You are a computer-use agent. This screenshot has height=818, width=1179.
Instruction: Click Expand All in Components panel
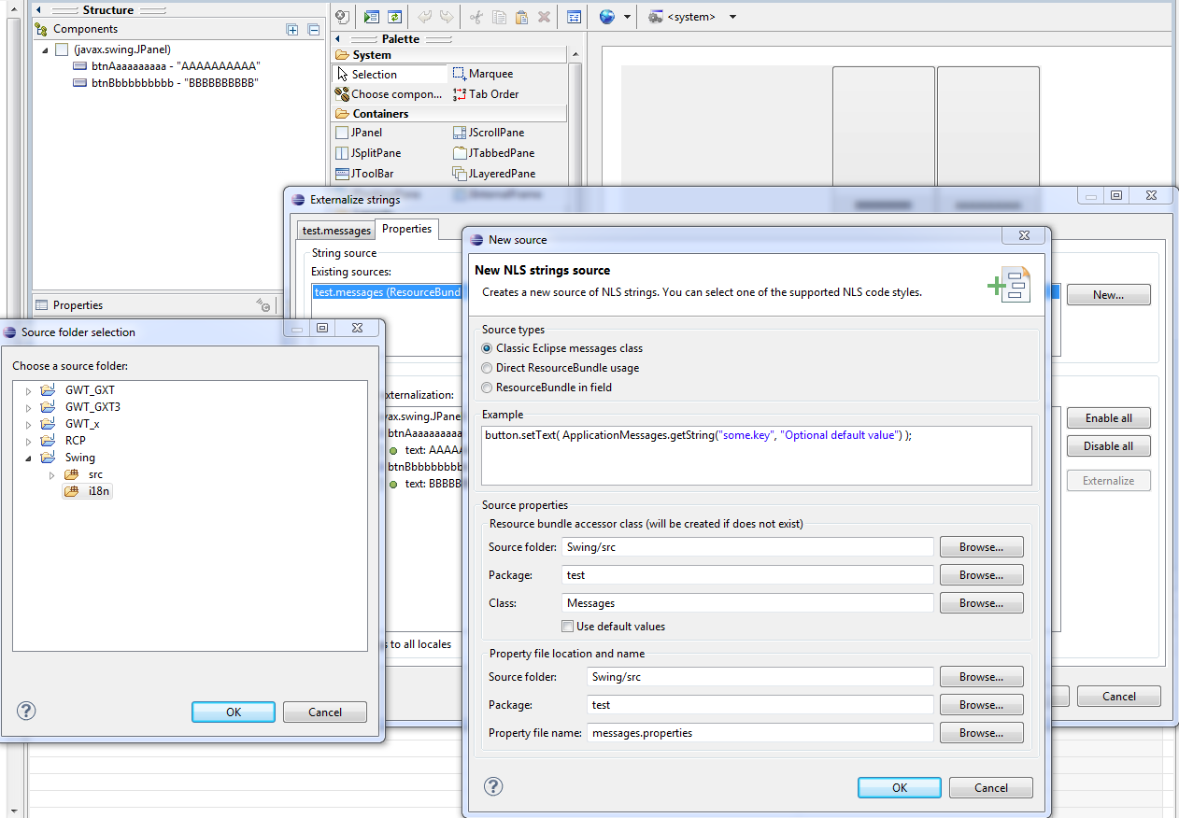pyautogui.click(x=292, y=30)
